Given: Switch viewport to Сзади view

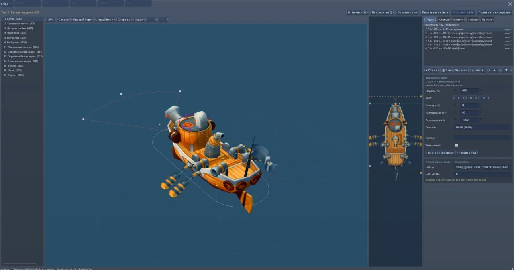Looking at the screenshot, I should pos(139,20).
